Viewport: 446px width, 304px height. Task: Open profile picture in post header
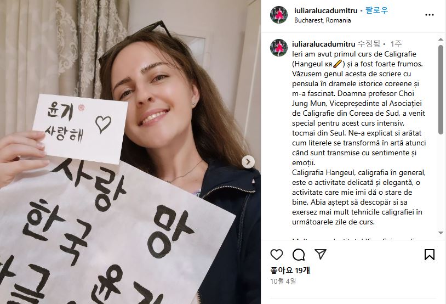tap(279, 15)
